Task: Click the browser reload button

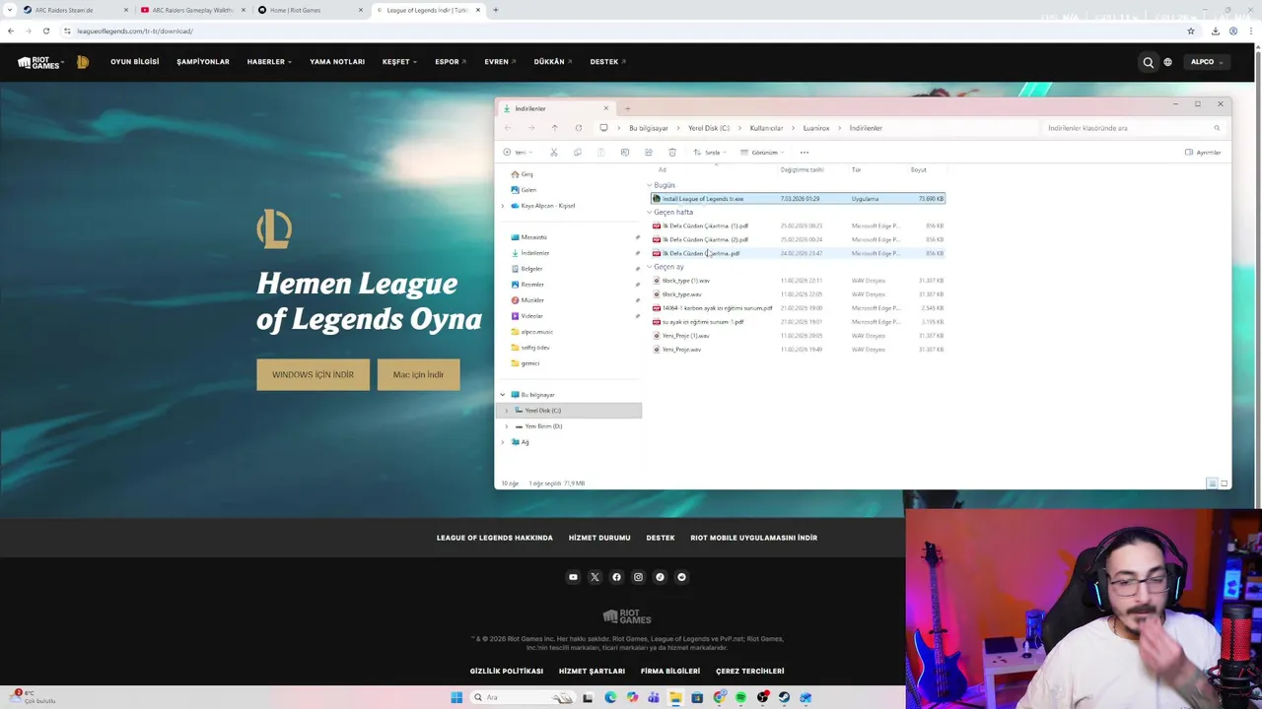Action: 45,32
